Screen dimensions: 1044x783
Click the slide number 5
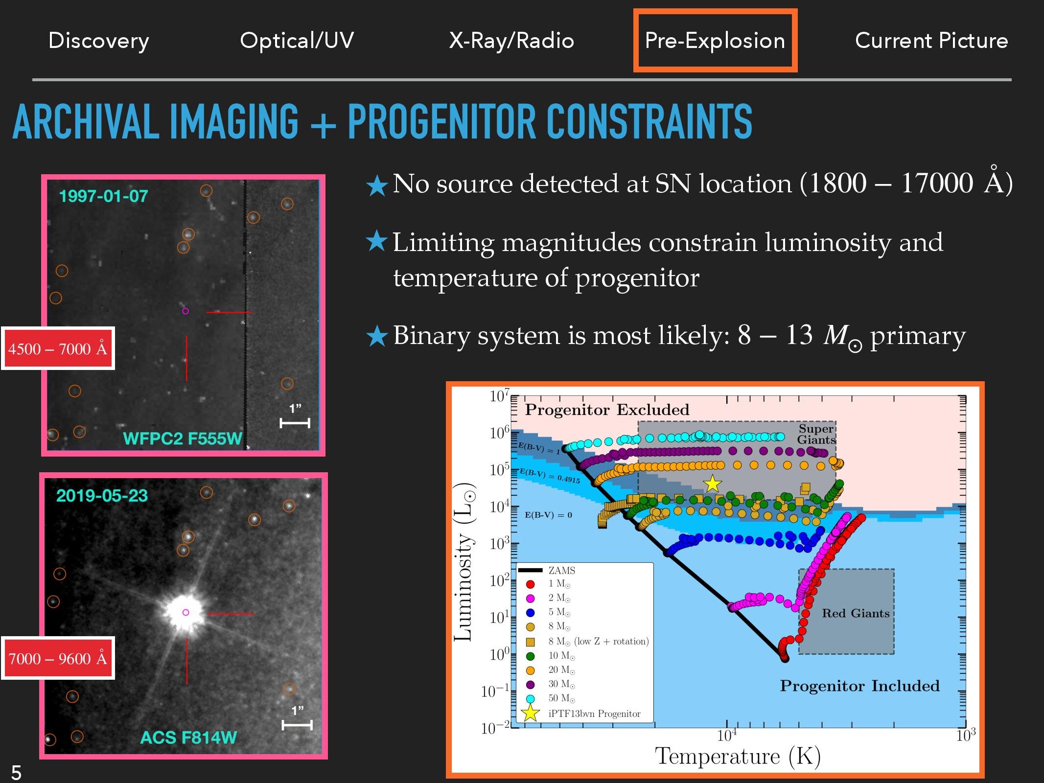pyautogui.click(x=16, y=773)
